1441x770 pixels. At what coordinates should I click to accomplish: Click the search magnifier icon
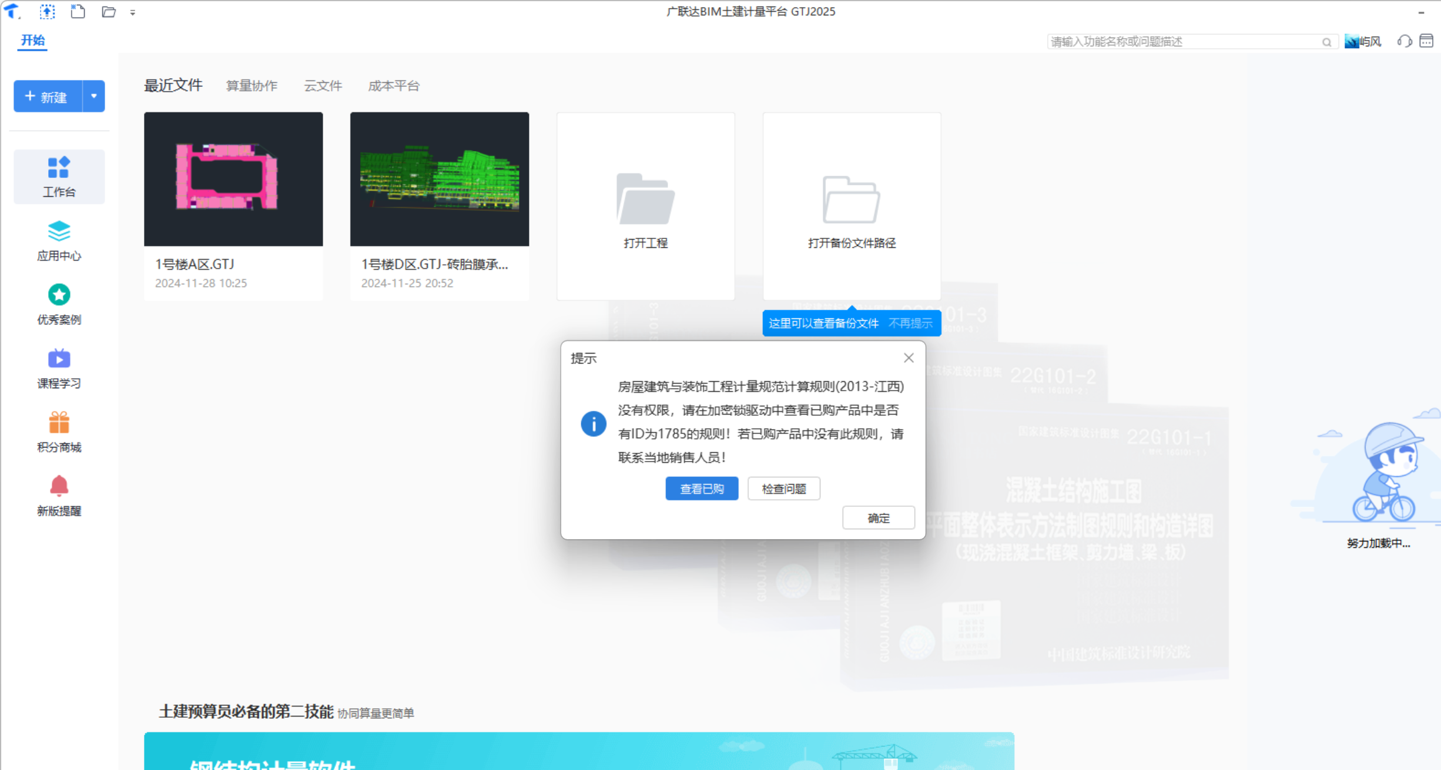pos(1327,42)
